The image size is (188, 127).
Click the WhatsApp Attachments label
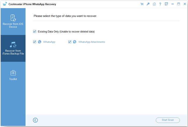(x=92, y=42)
